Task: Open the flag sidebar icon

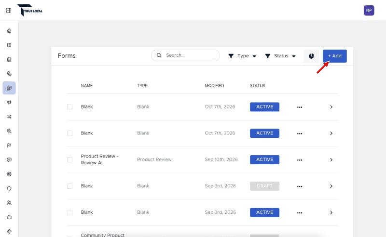Action: (9, 145)
